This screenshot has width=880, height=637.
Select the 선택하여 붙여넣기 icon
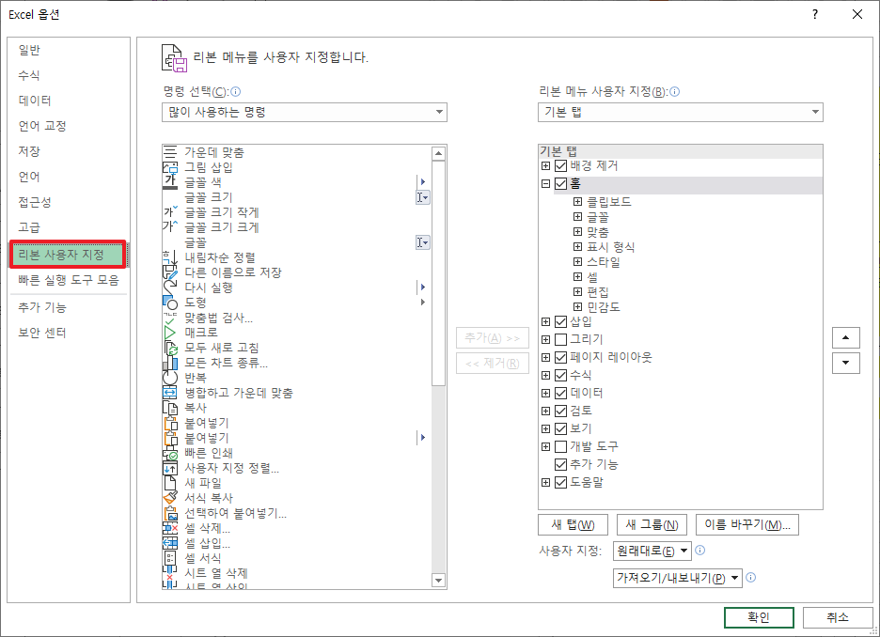[170, 513]
